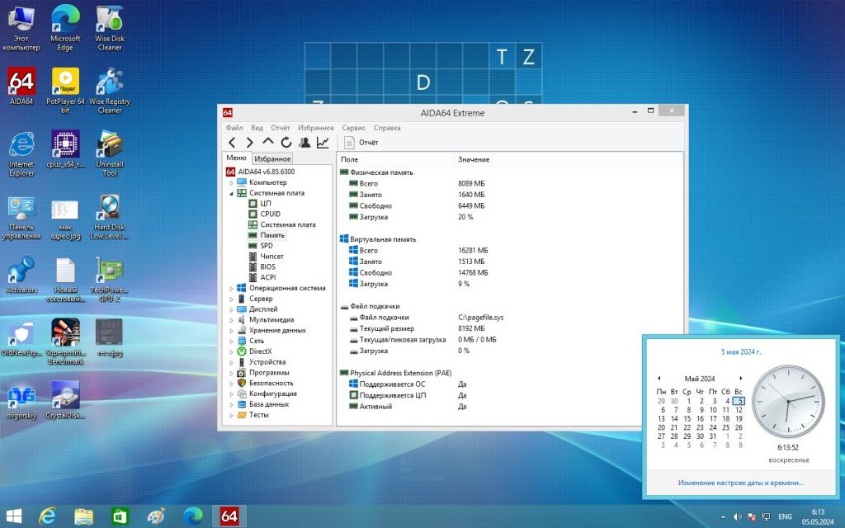The width and height of the screenshot is (845, 528).
Task: Click the Май 2024 calendar header
Action: pos(700,379)
